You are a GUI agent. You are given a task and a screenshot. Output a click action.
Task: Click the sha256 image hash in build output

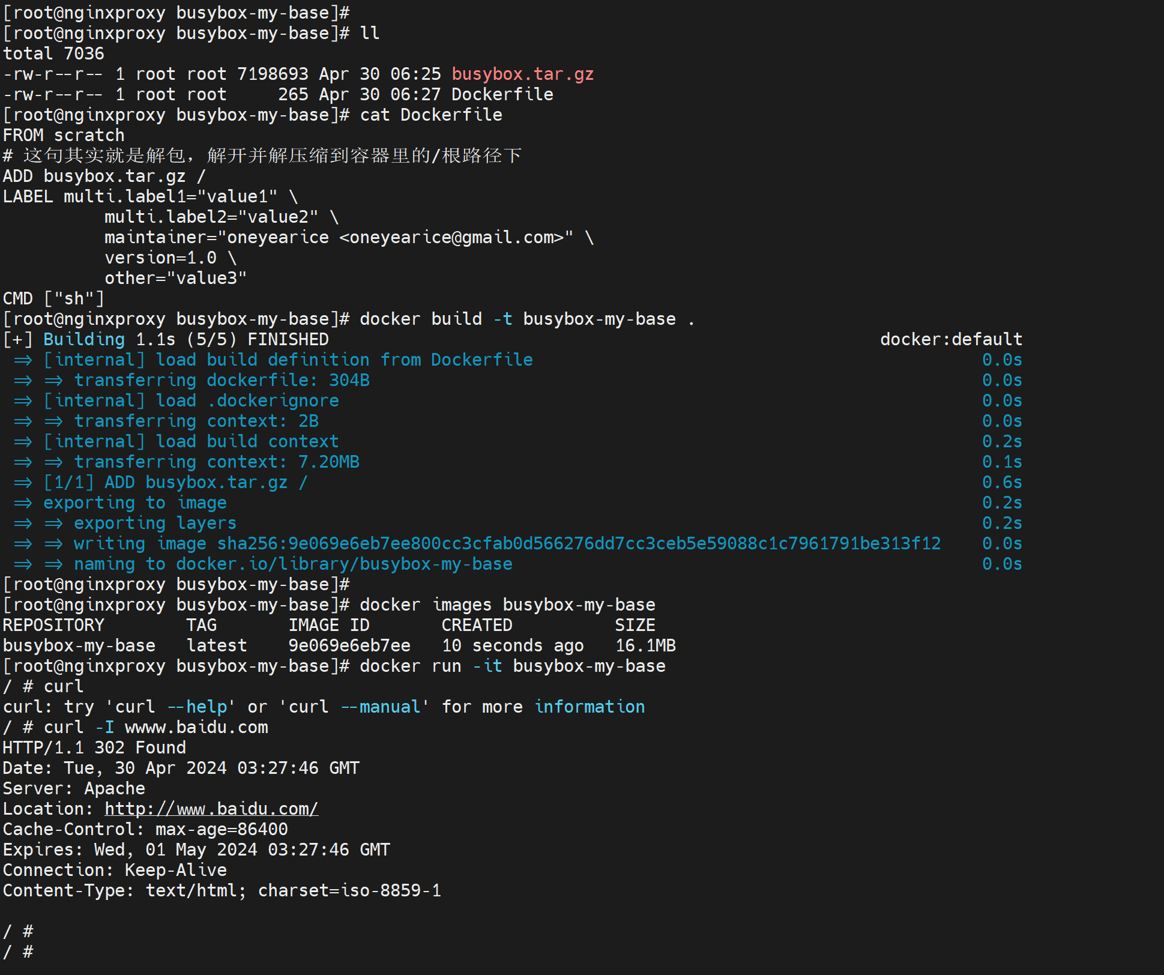pyautogui.click(x=579, y=543)
